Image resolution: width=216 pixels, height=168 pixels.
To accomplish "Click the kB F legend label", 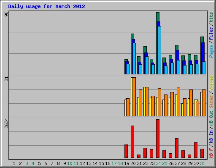I will (211, 153).
